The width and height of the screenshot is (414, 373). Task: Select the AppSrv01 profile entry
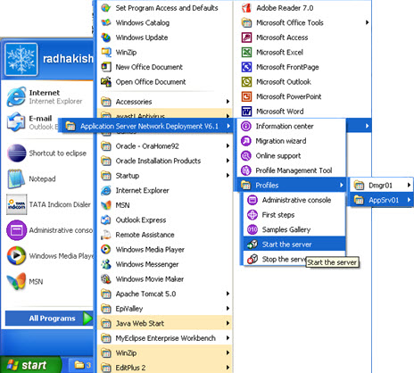click(x=381, y=200)
